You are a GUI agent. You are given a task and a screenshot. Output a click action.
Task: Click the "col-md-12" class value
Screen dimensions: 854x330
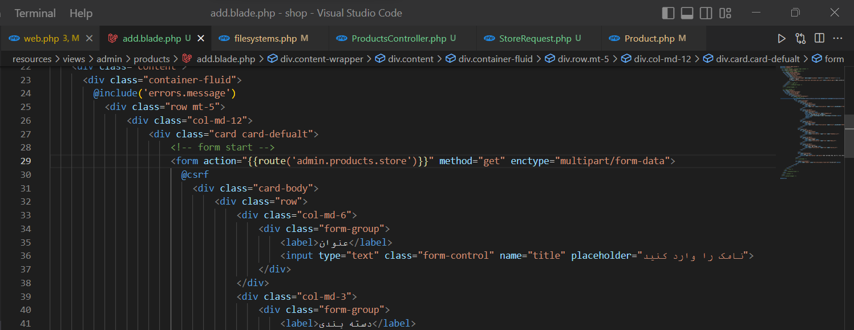coord(217,120)
